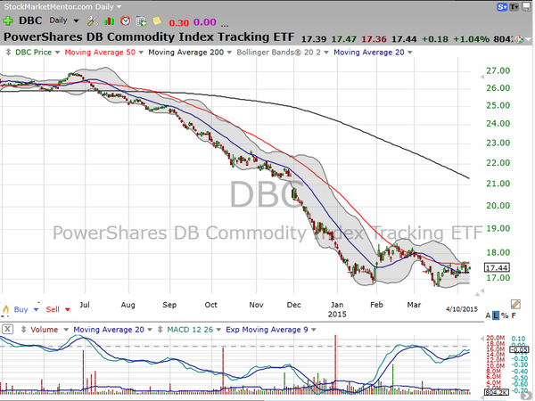Click the PowerShares DB Commodity Index Tracking ETF title

point(149,37)
